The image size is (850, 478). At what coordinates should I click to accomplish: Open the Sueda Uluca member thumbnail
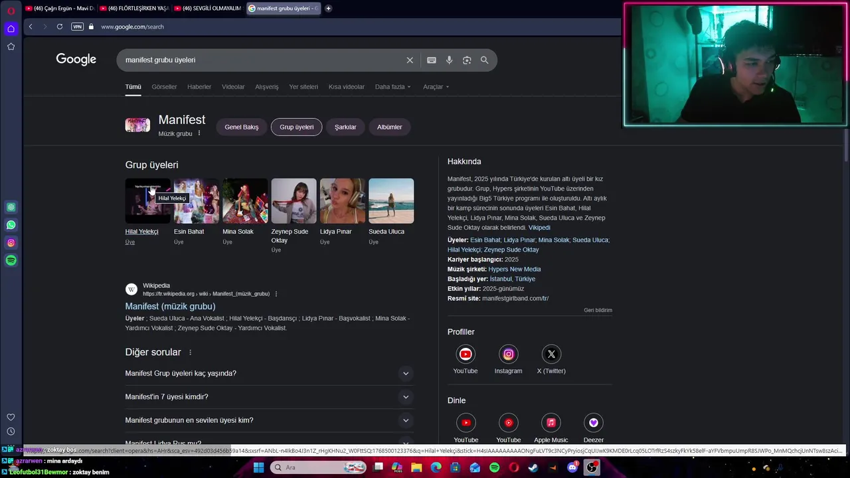coord(391,200)
